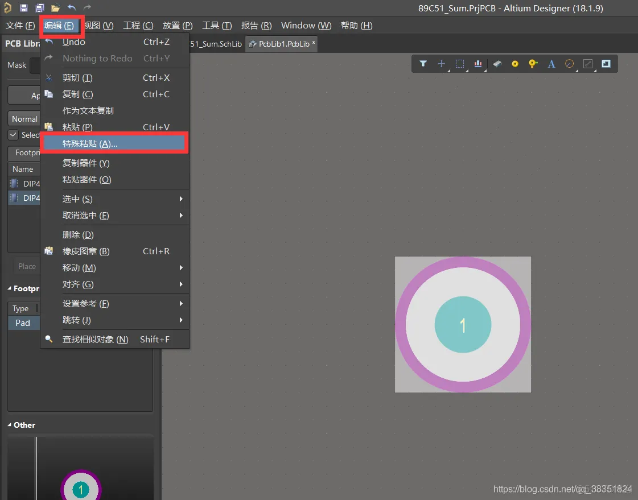Expand the 选中 (S) submenu
This screenshot has height=500, width=638.
pyautogui.click(x=115, y=199)
